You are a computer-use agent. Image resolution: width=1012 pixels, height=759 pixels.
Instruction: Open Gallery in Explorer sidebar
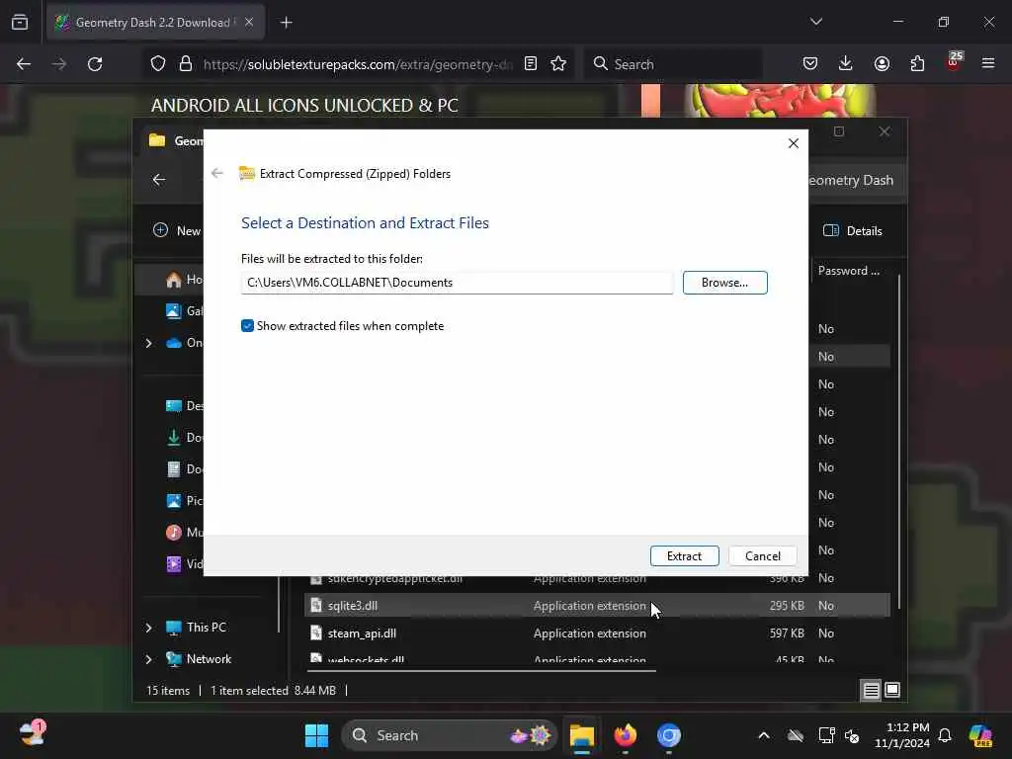pos(184,311)
